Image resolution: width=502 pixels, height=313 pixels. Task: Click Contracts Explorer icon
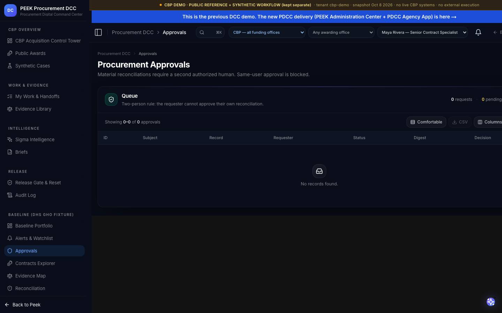point(10,263)
